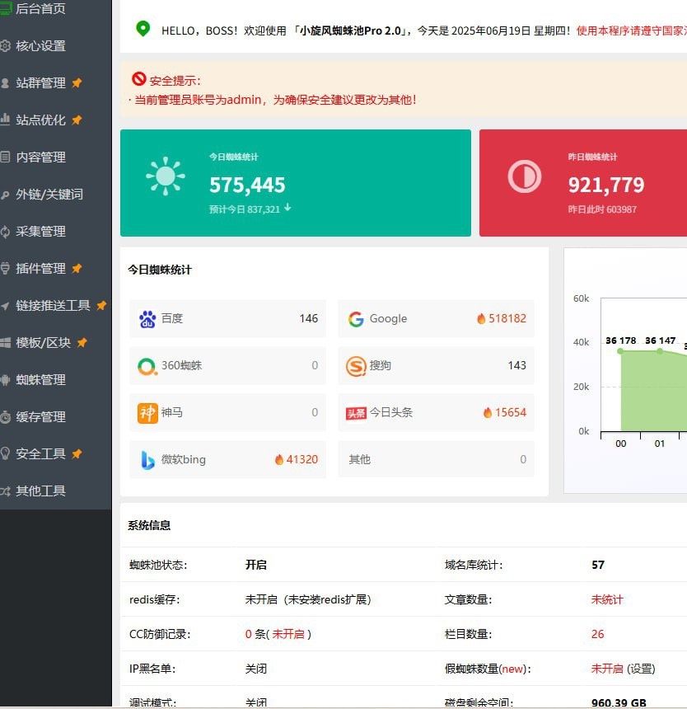This screenshot has height=709, width=687.
Task: Click the 今日头条 count 15654
Action: click(x=511, y=412)
